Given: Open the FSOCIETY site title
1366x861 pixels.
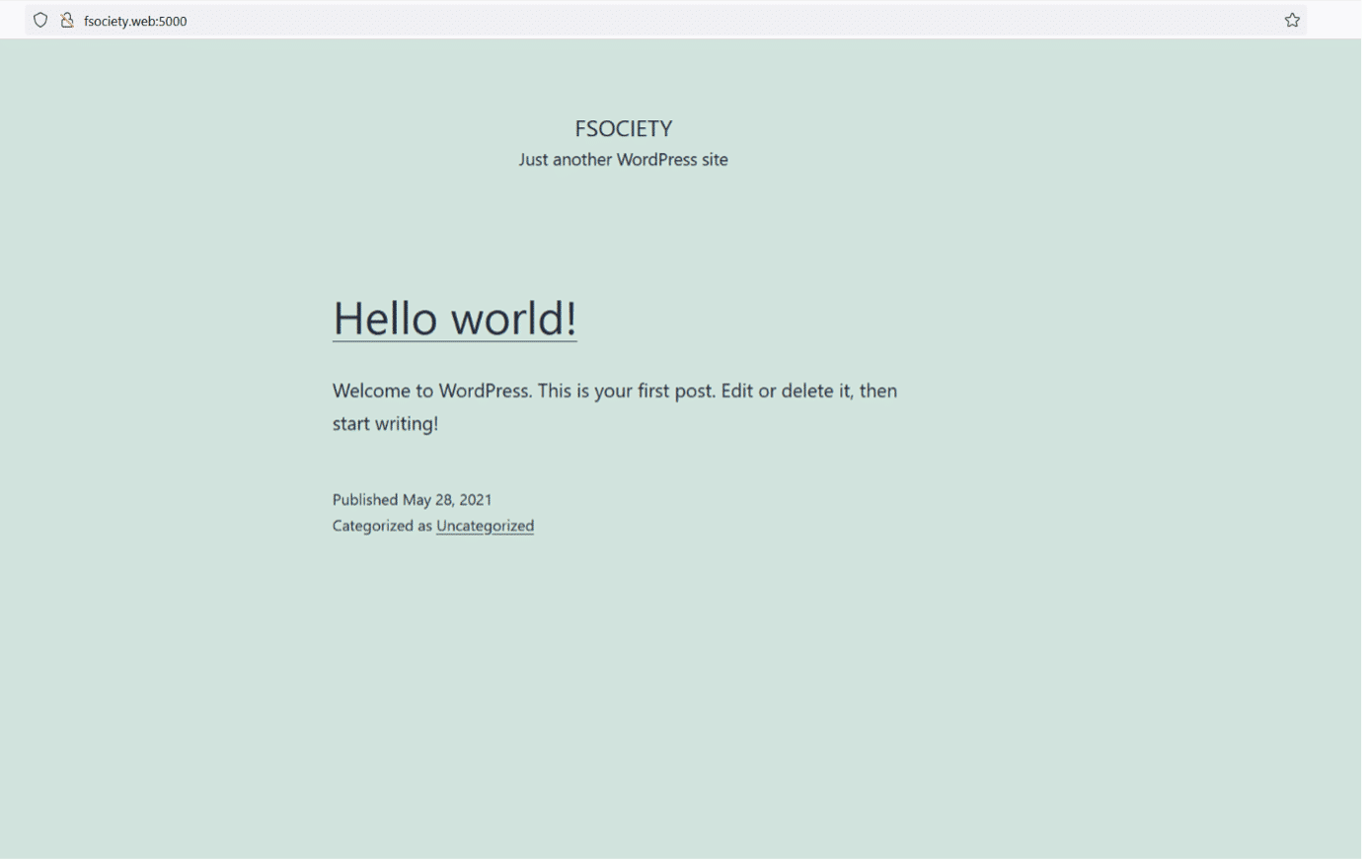Looking at the screenshot, I should (623, 128).
